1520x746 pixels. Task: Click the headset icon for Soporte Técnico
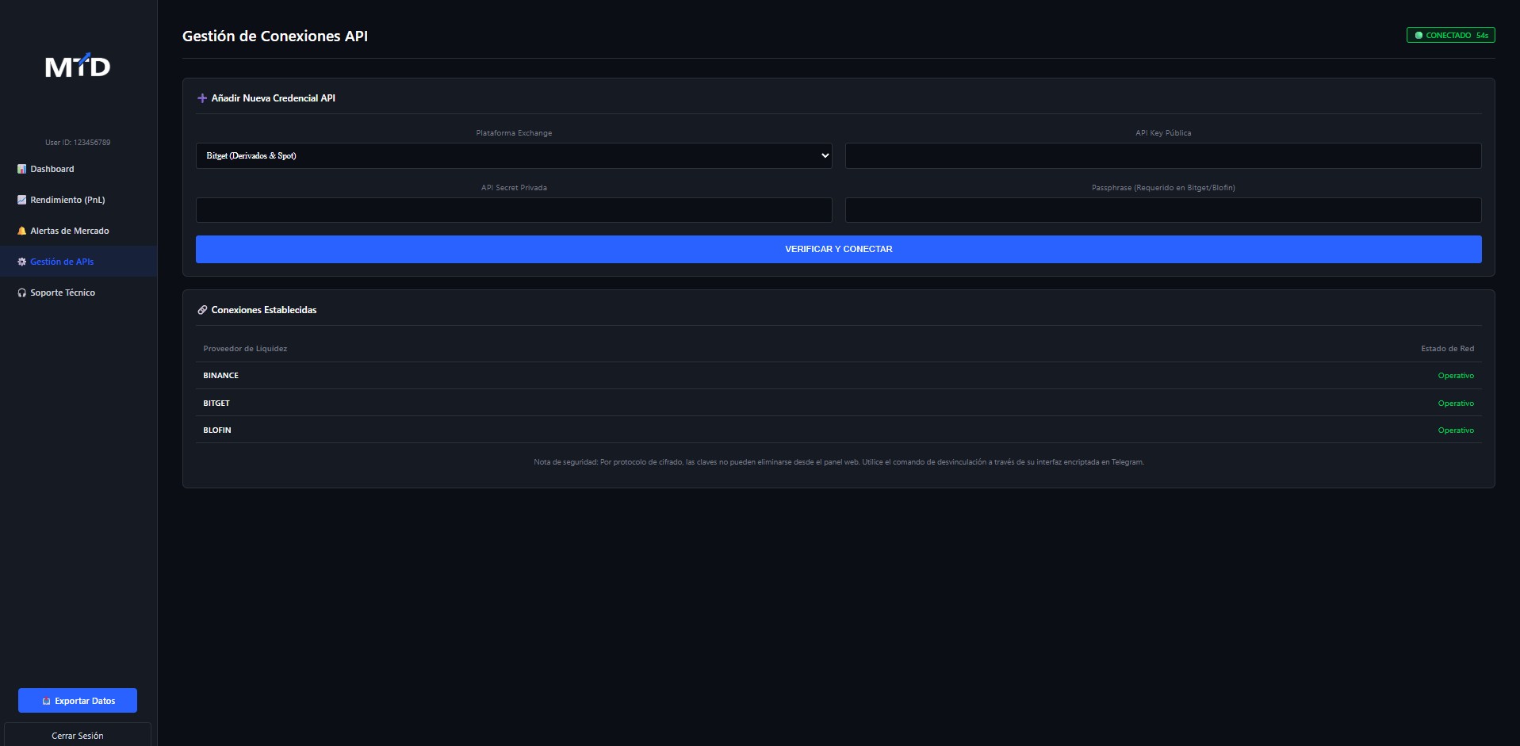[21, 293]
